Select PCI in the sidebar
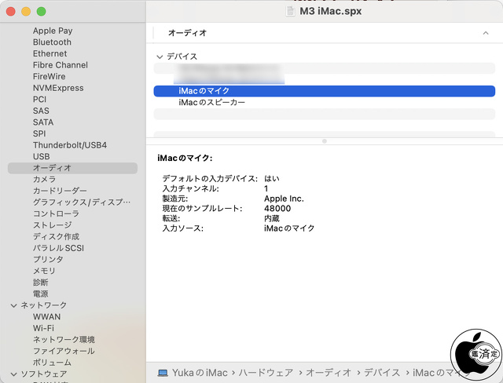Image resolution: width=503 pixels, height=383 pixels. [39, 100]
